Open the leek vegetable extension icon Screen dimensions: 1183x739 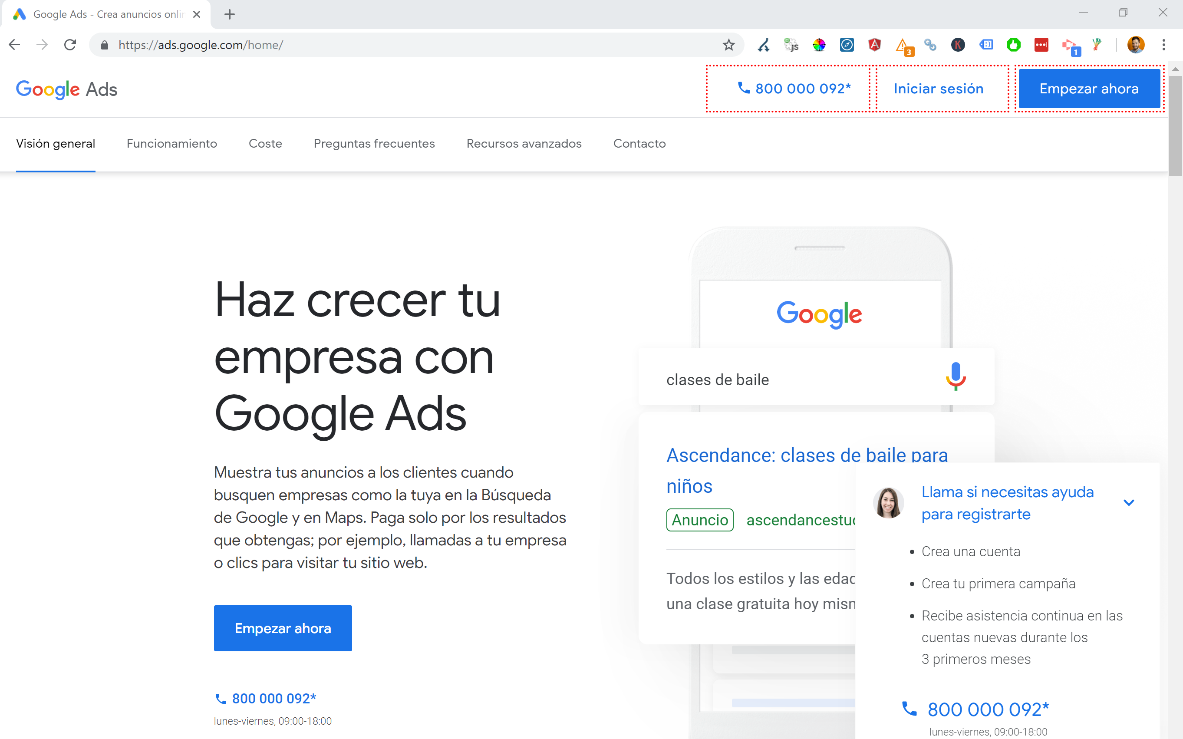click(1097, 44)
